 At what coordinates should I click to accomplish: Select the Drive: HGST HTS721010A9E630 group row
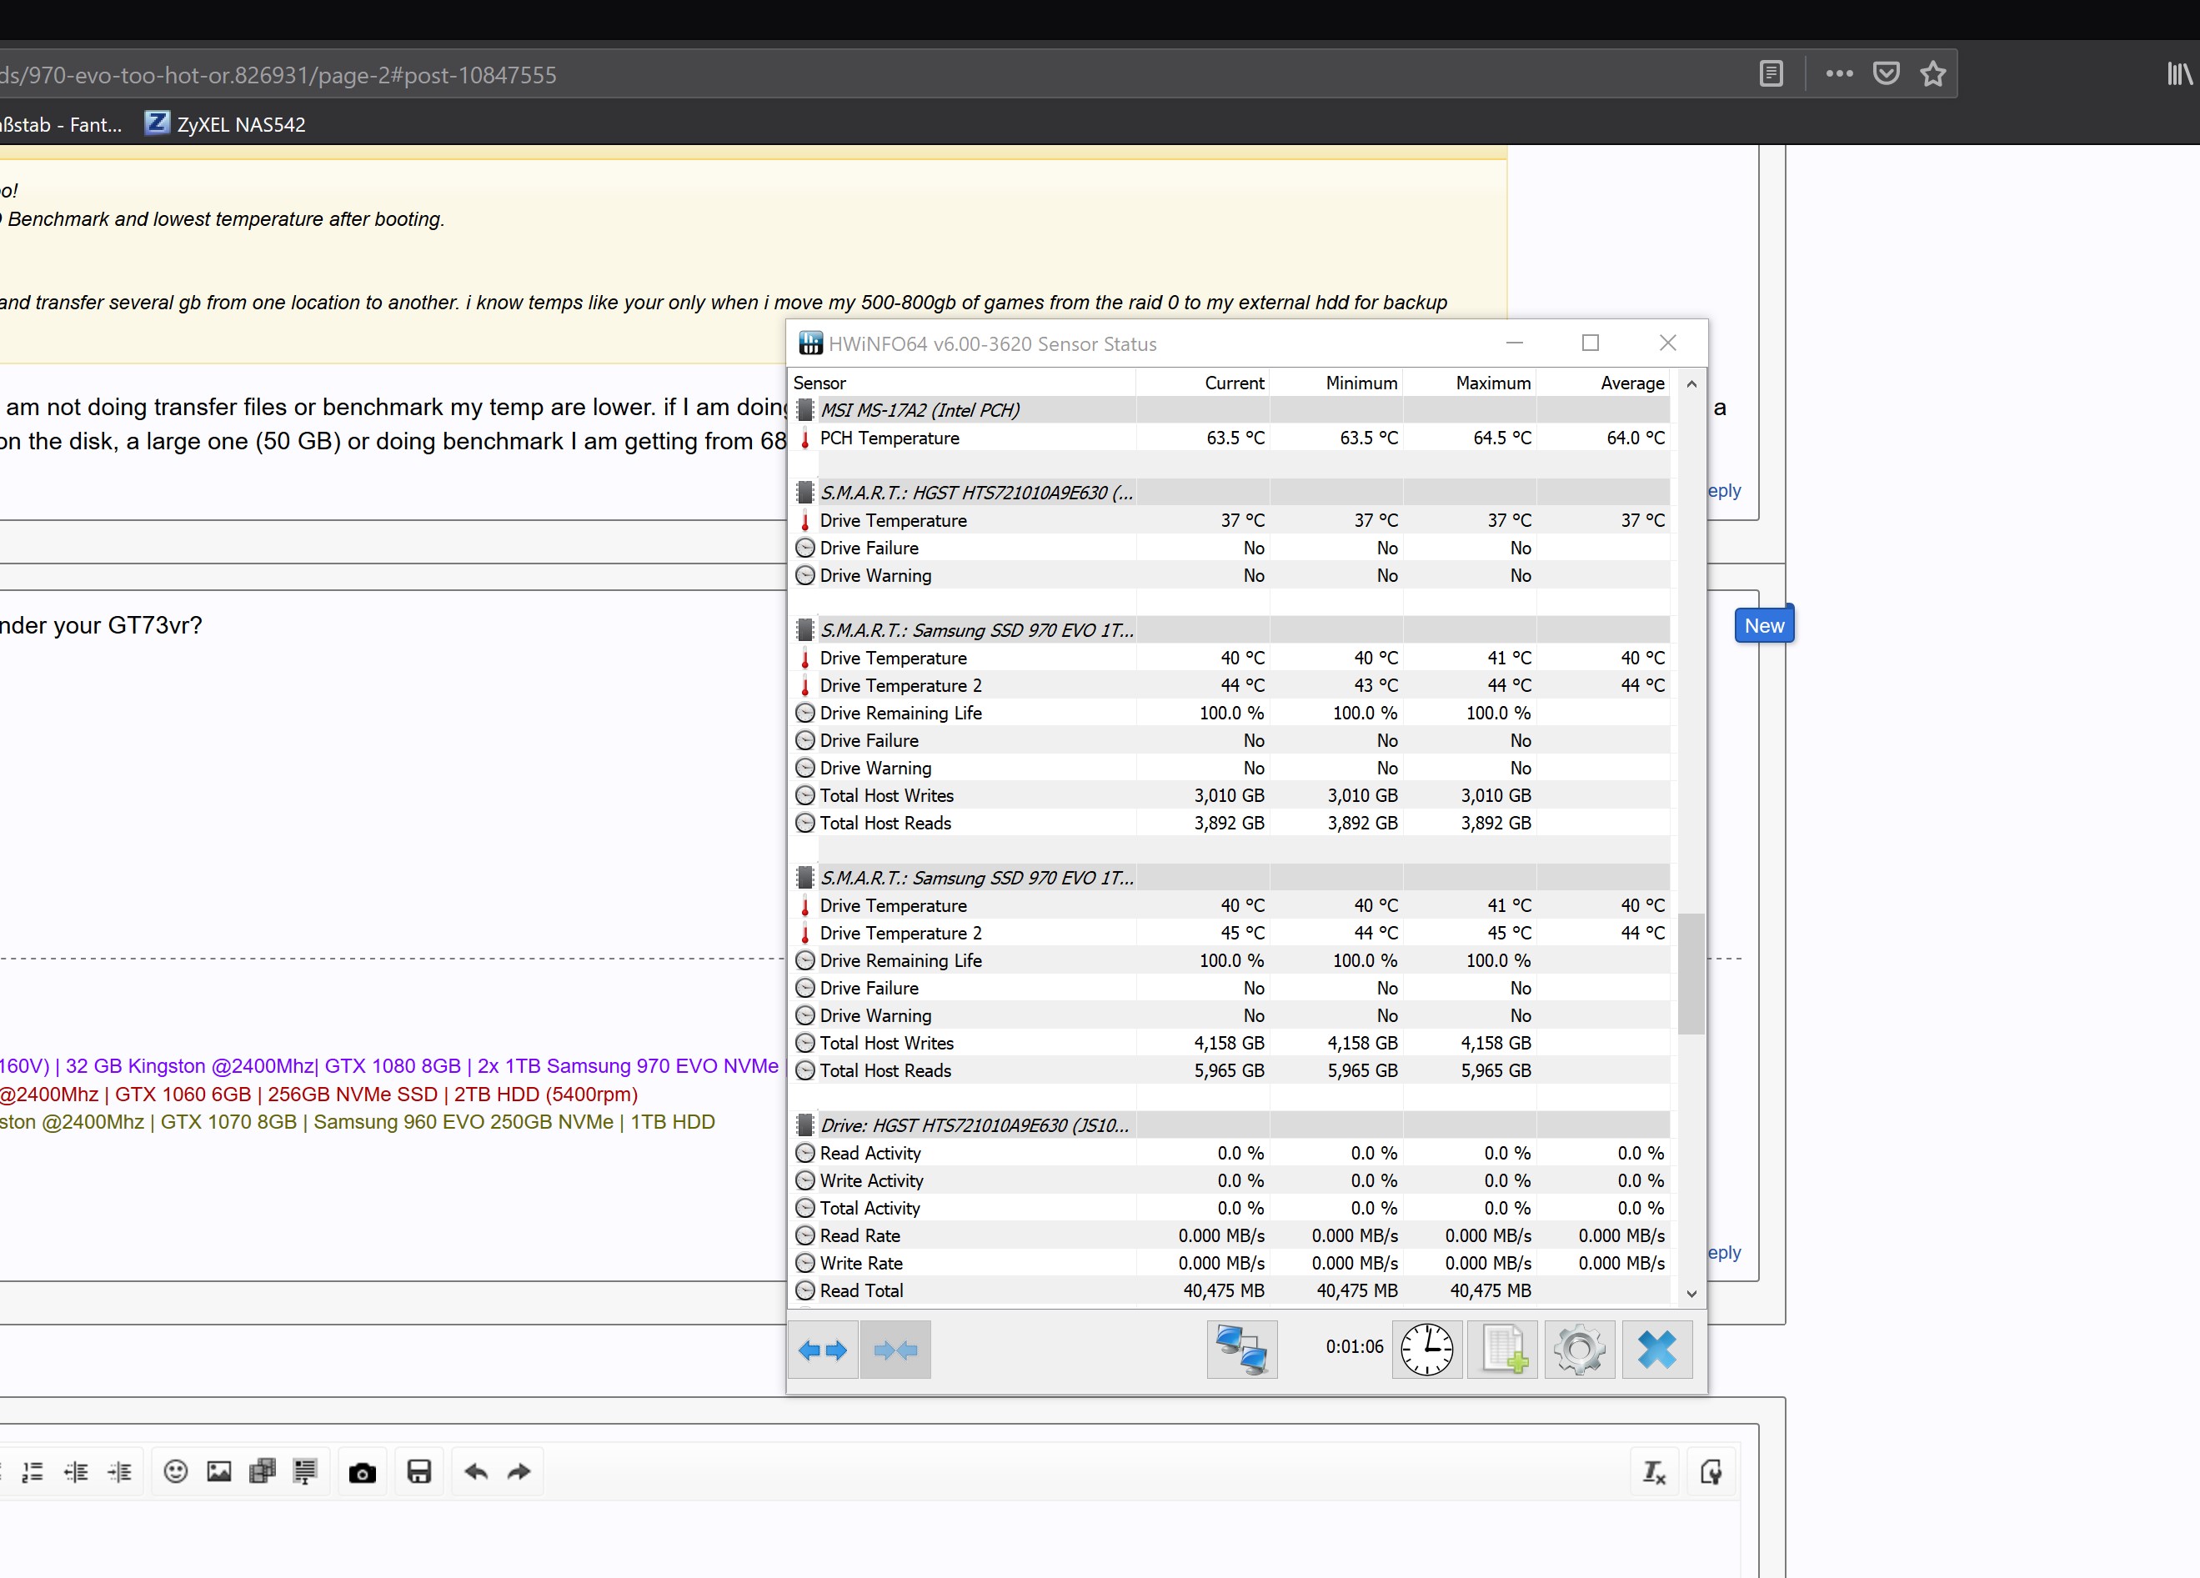pos(1230,1125)
